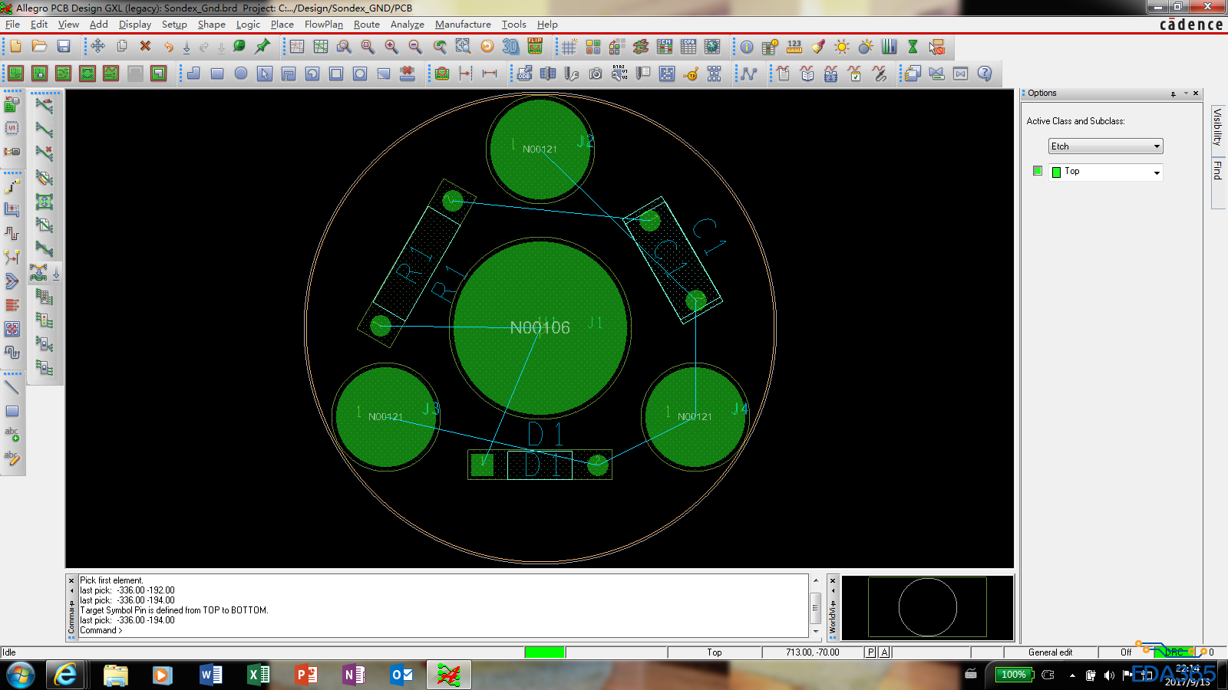Open the Top subclass dropdown
The height and width of the screenshot is (690, 1228).
coord(1106,172)
